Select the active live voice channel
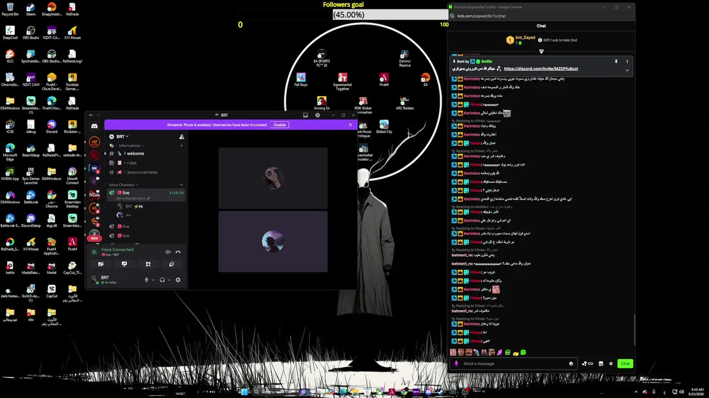Viewport: 709px width, 398px height. point(146,195)
